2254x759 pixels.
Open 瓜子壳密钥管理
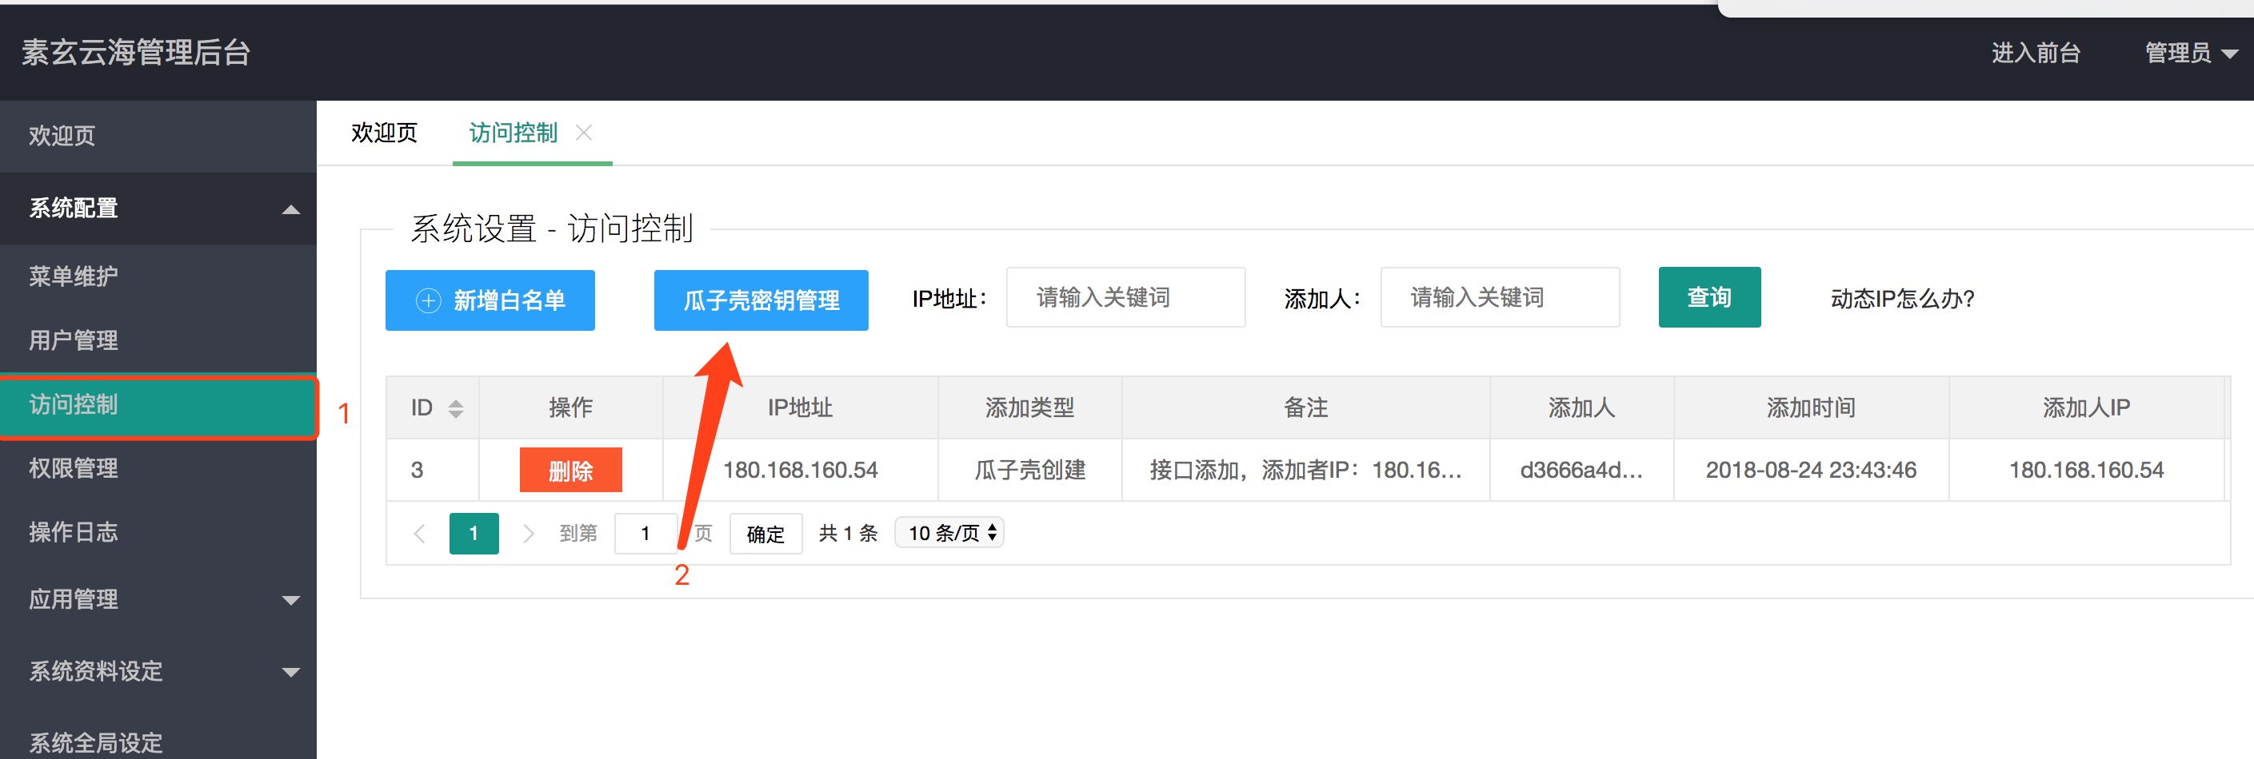pyautogui.click(x=761, y=300)
